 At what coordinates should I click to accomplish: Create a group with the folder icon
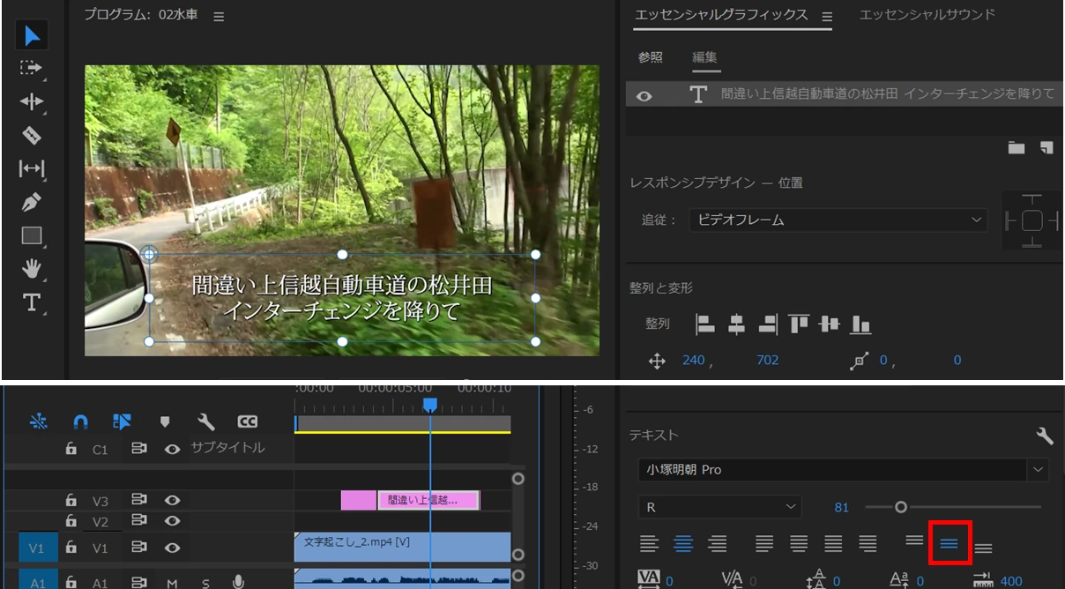[x=1017, y=148]
